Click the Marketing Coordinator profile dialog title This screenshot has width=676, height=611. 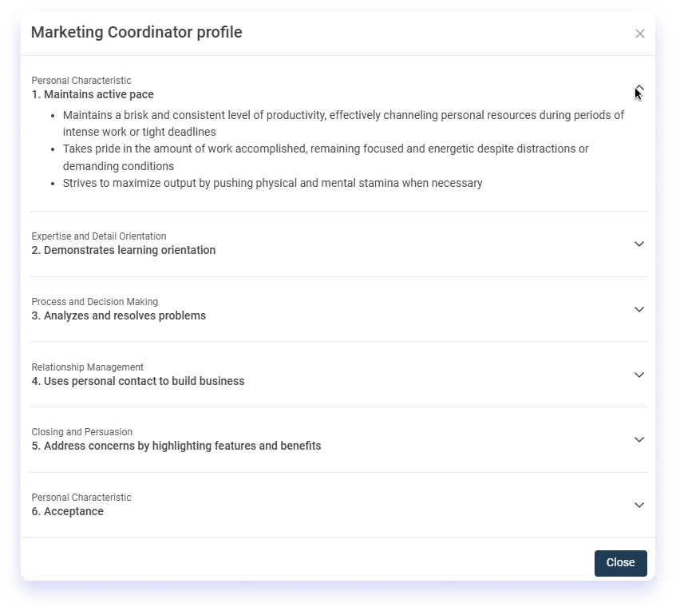click(x=136, y=33)
